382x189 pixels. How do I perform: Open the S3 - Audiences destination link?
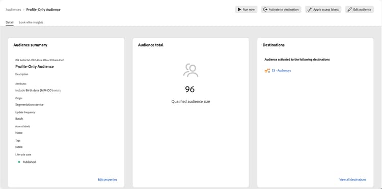(x=281, y=71)
